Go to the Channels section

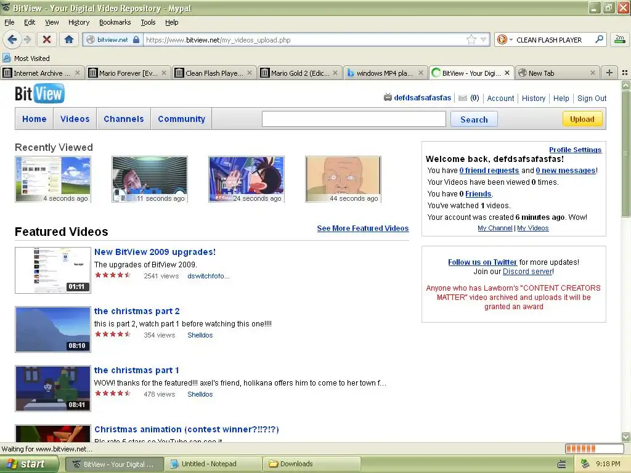point(123,119)
